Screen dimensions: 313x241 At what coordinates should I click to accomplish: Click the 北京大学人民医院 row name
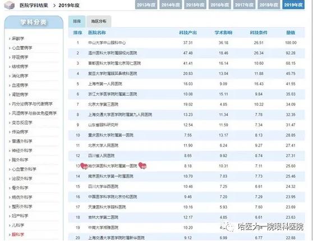tap(103, 145)
